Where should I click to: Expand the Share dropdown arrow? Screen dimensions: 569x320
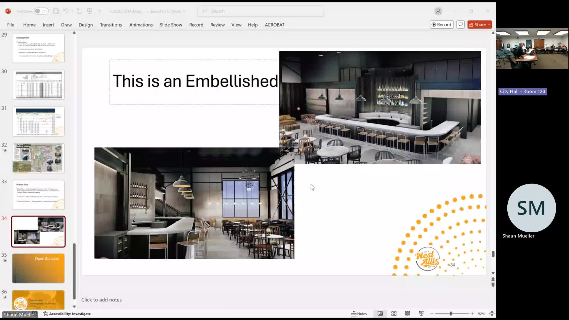(489, 25)
